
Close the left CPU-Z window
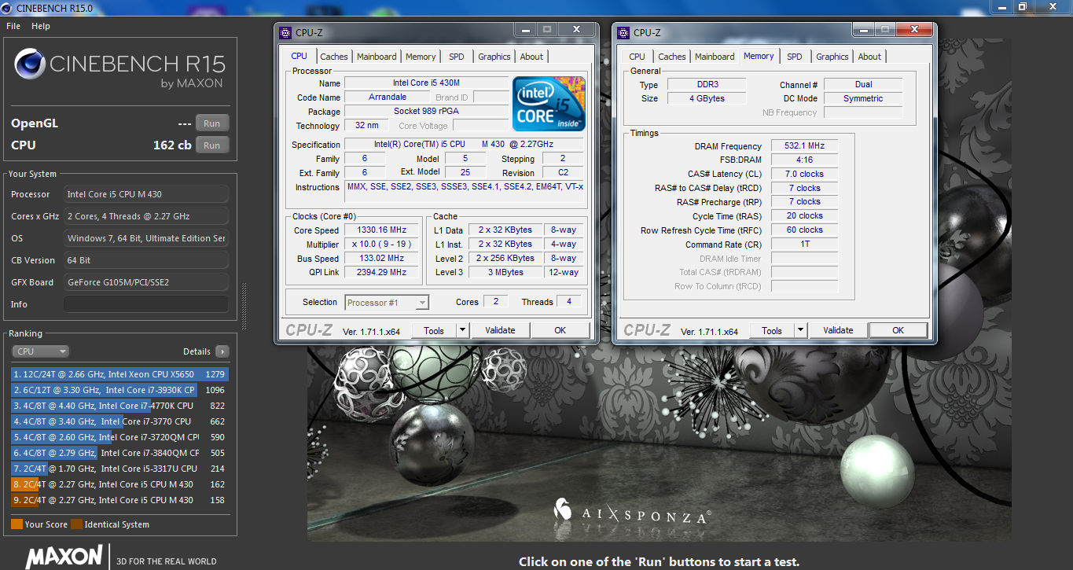[x=578, y=29]
